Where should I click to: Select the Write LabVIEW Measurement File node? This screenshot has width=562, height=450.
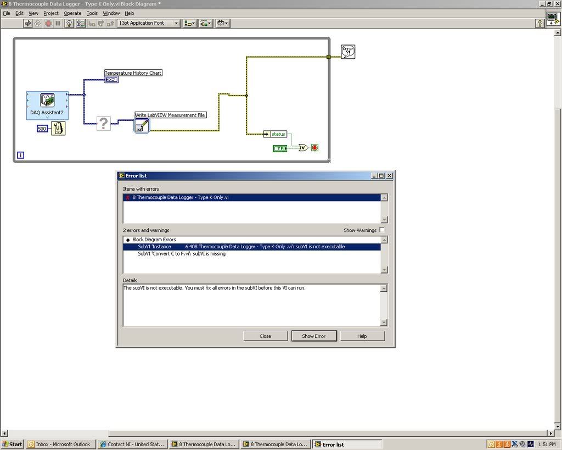click(x=141, y=126)
